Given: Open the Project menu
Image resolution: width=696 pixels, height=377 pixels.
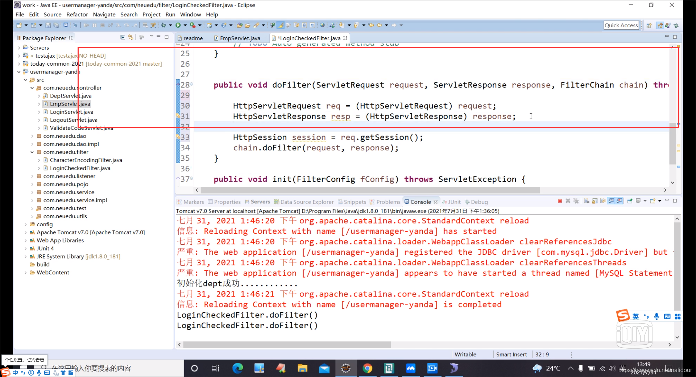Looking at the screenshot, I should pyautogui.click(x=151, y=14).
